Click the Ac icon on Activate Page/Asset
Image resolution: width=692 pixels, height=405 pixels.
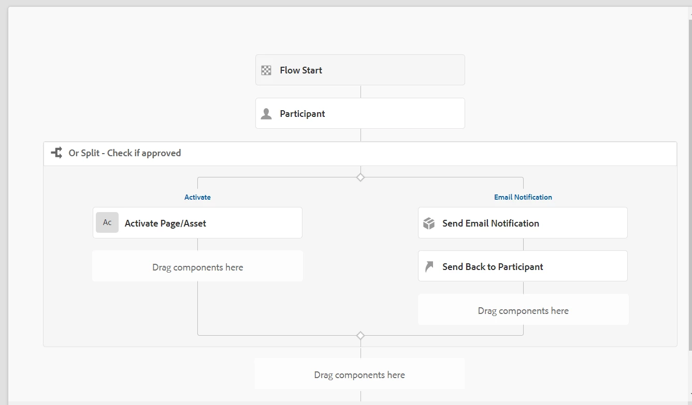[x=107, y=223]
